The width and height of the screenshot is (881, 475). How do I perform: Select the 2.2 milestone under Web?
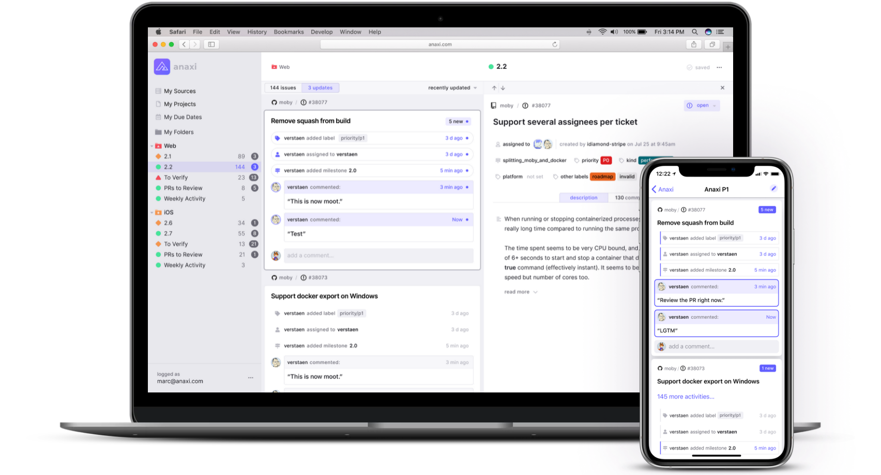tap(204, 167)
